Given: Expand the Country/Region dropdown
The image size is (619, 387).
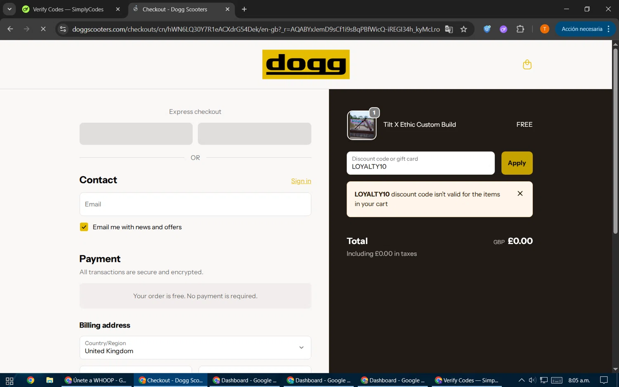Looking at the screenshot, I should (x=195, y=347).
